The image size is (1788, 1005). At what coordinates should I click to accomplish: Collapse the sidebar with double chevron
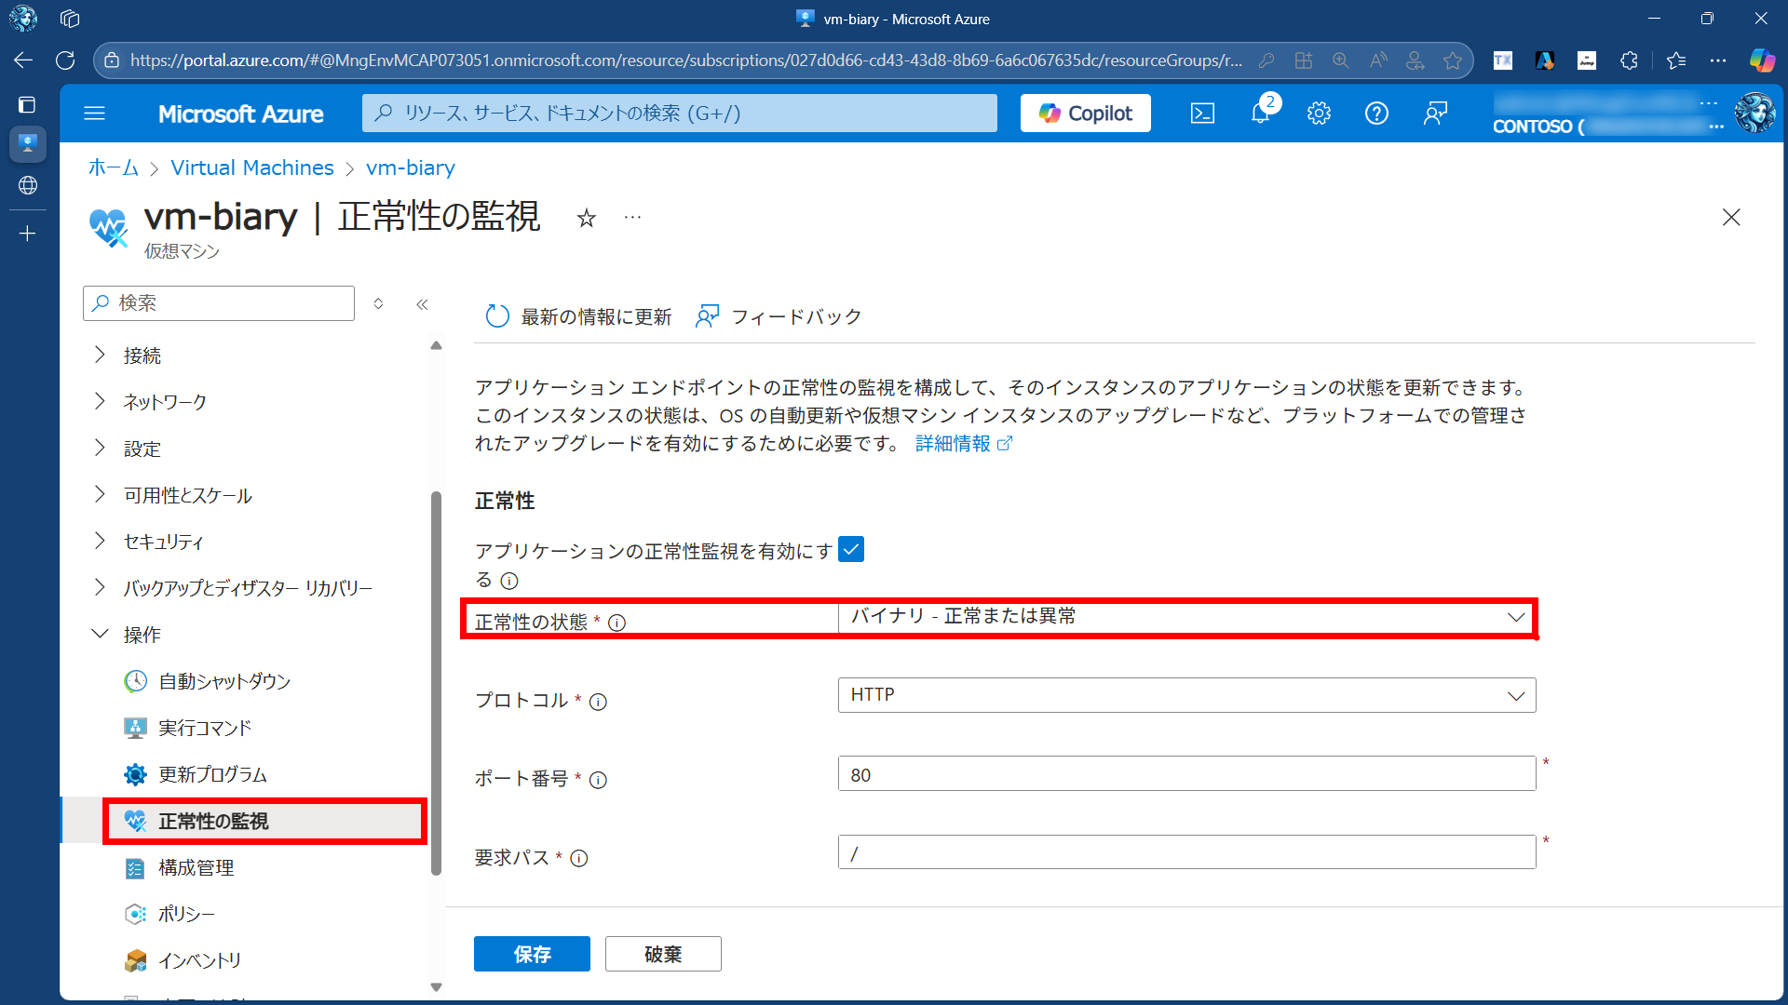pos(422,304)
